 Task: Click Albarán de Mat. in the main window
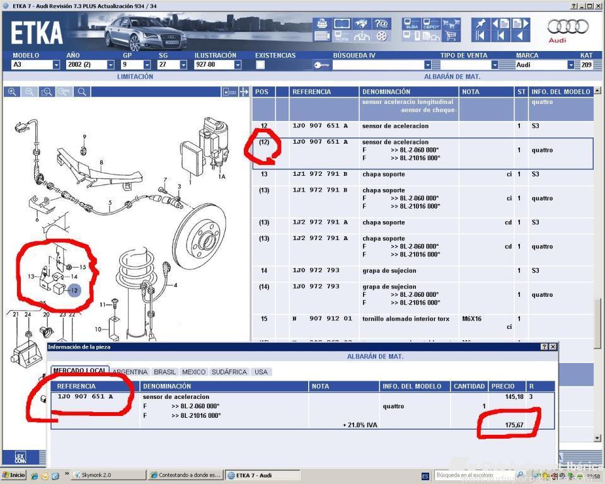[x=452, y=77]
